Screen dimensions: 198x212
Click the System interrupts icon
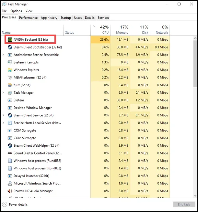tap(10, 62)
